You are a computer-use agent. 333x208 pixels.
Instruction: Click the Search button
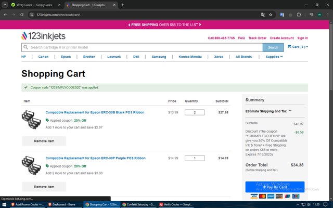click(273, 47)
